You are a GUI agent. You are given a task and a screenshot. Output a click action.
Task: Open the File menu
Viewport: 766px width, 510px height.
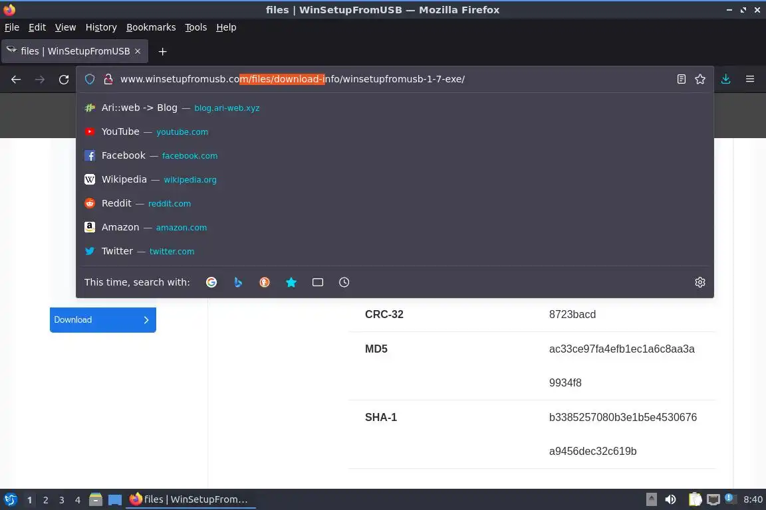point(12,27)
